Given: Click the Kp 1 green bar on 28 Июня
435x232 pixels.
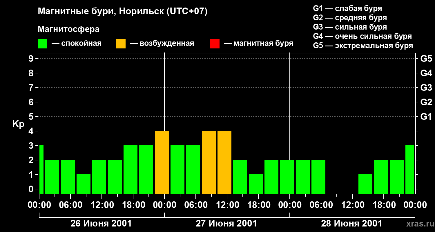Looking at the screenshot, I should (365, 184).
